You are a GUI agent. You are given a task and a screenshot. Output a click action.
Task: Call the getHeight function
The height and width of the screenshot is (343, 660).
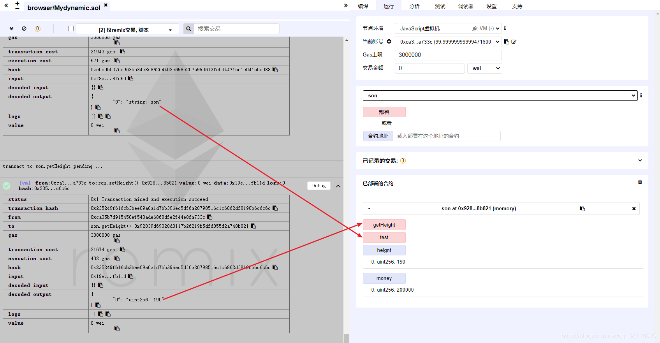coord(384,225)
